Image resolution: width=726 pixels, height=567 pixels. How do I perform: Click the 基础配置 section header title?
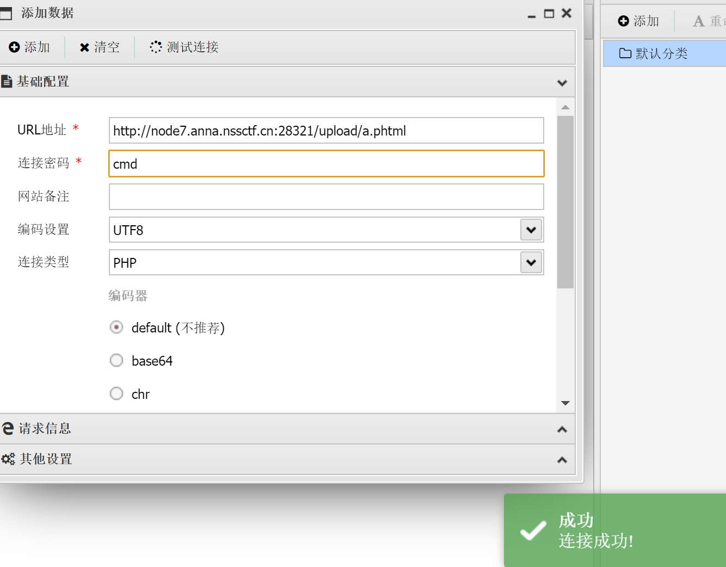pyautogui.click(x=43, y=82)
